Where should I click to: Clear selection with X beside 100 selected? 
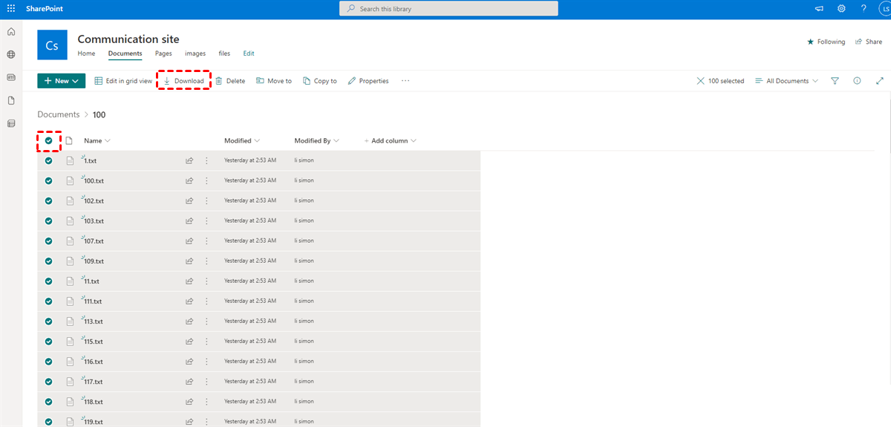coord(700,81)
